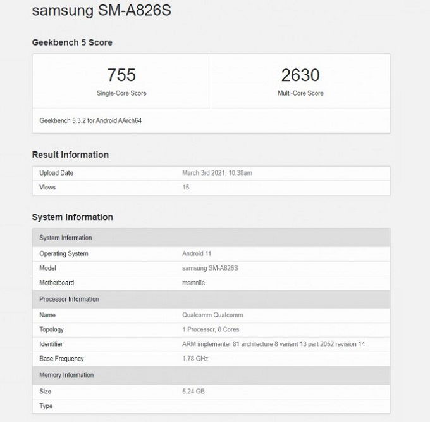Click the Processor Information table header
The width and height of the screenshot is (430, 422).
click(x=211, y=299)
